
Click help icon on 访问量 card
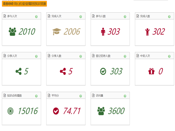click(x=125, y=96)
